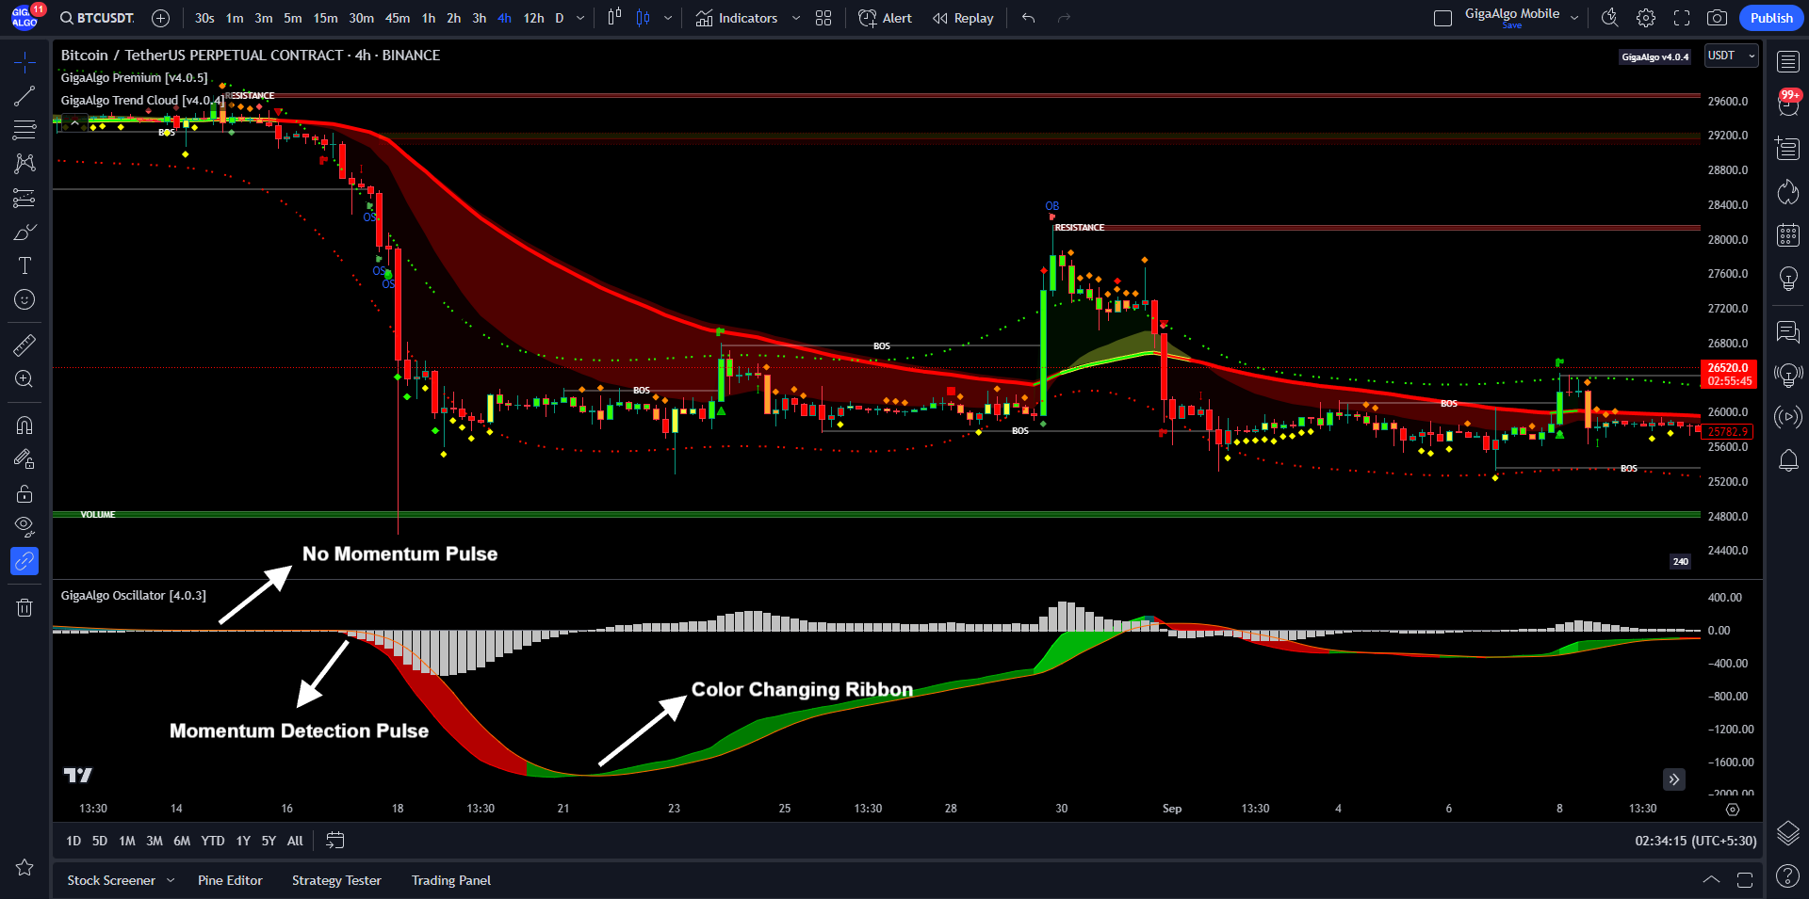Open the USDT currency dropdown
Viewport: 1809px width, 899px height.
(1732, 56)
